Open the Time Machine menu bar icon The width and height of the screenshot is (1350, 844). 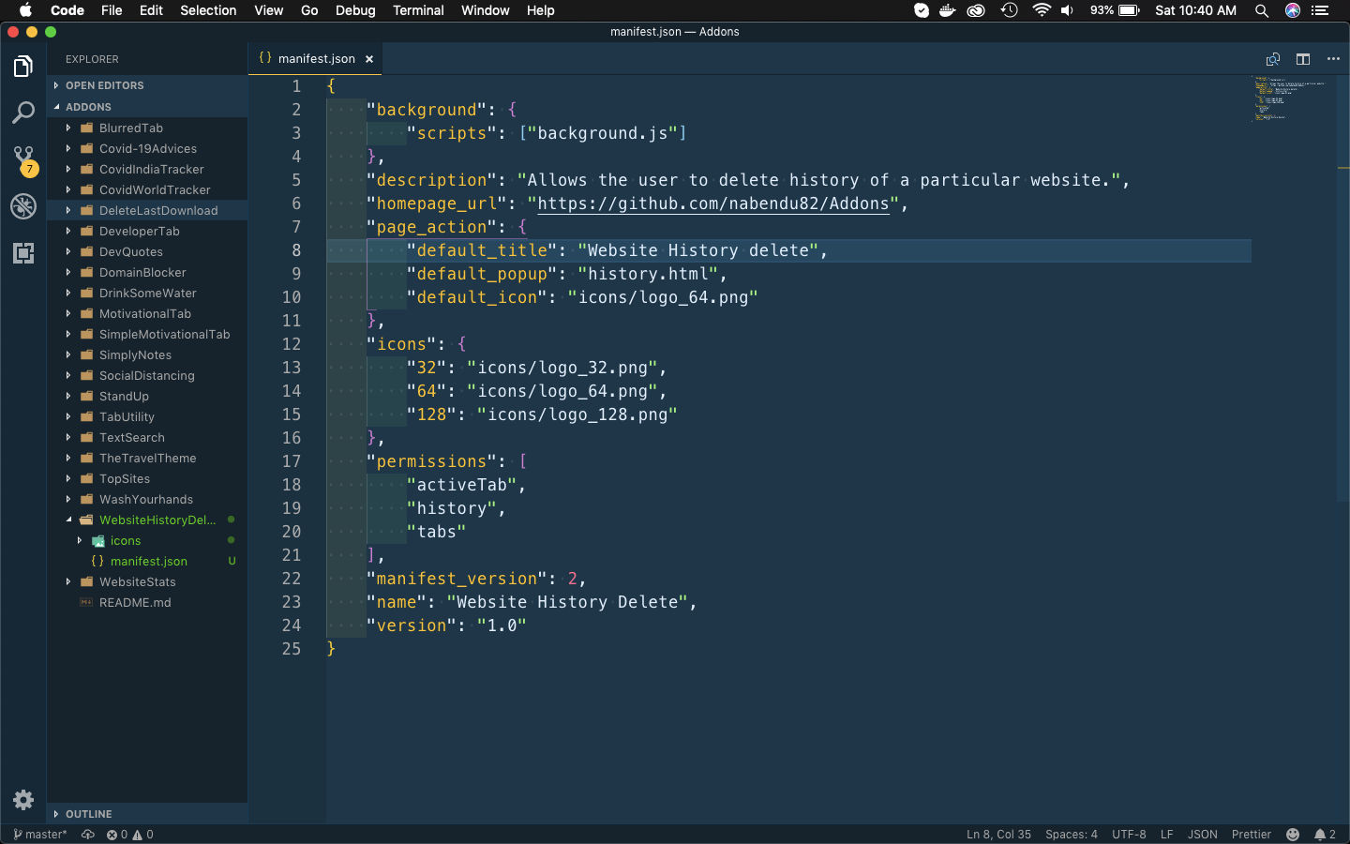1009,10
